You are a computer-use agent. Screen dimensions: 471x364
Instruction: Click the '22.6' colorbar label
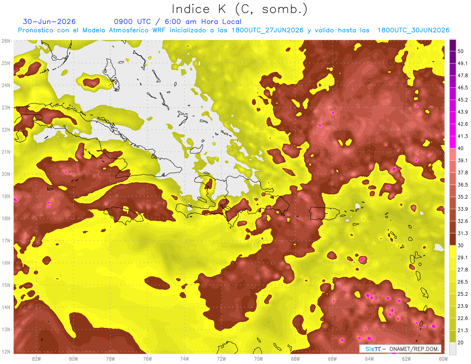tap(462, 318)
